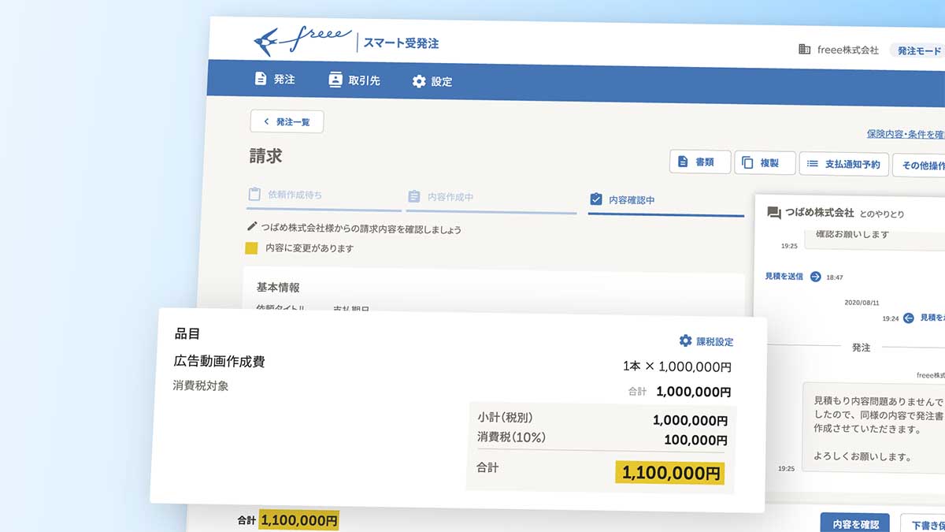This screenshot has width=945, height=532.
Task: Open the 保険内容・条件 link
Action: click(x=905, y=135)
